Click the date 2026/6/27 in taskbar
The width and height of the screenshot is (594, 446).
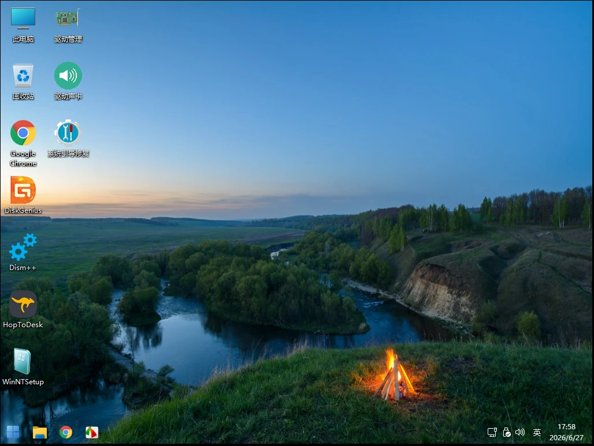(x=566, y=438)
